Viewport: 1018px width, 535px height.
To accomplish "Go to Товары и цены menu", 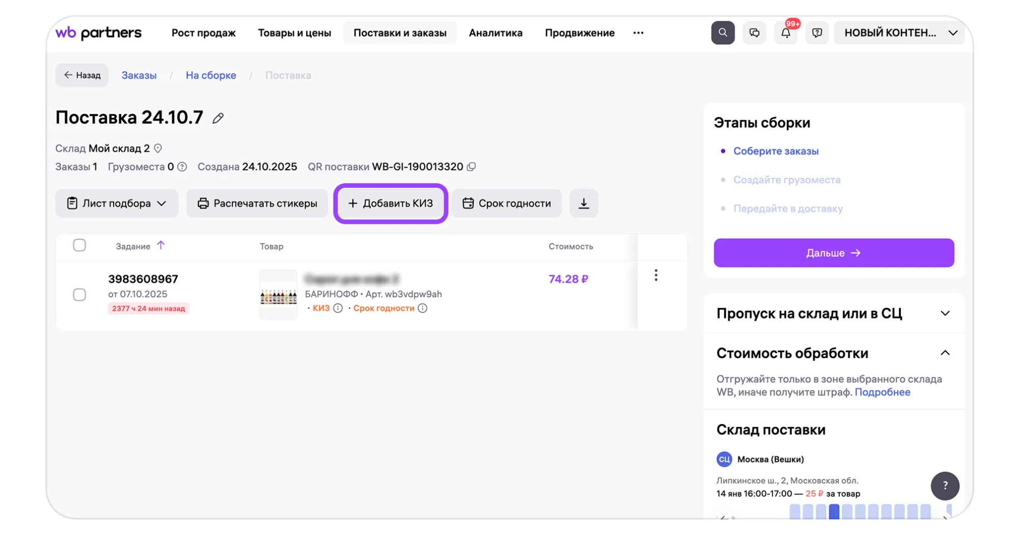I will point(294,33).
